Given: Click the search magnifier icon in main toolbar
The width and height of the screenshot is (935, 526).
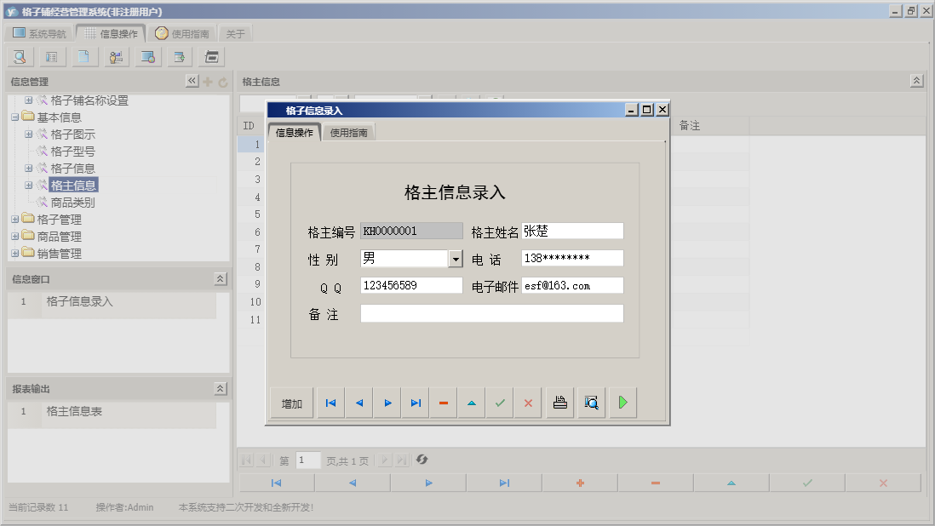Looking at the screenshot, I should click(20, 57).
